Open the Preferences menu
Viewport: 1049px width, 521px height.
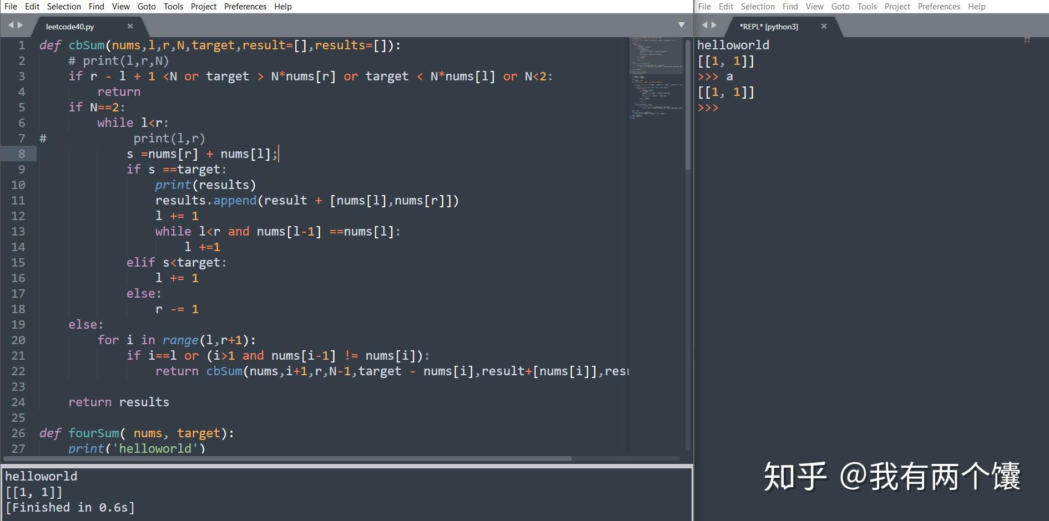coord(245,6)
